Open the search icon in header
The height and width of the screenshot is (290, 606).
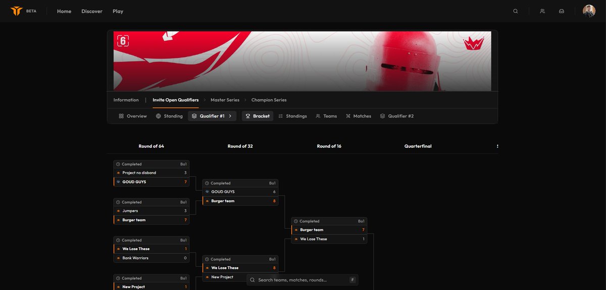point(516,11)
